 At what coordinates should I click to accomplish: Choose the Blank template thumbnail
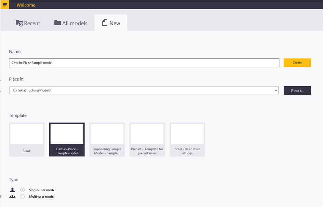coord(27,140)
